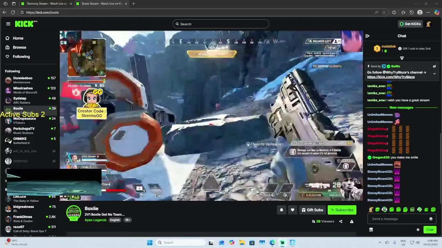Image resolution: width=442 pixels, height=248 pixels.
Task: Click the 18+ tag
Action: (x=127, y=220)
